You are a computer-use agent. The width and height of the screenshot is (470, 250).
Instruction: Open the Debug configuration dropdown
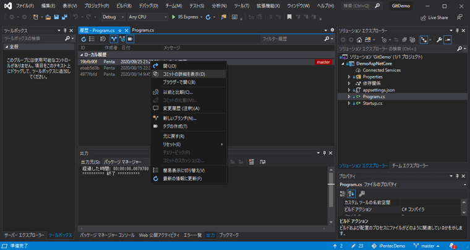(x=113, y=17)
